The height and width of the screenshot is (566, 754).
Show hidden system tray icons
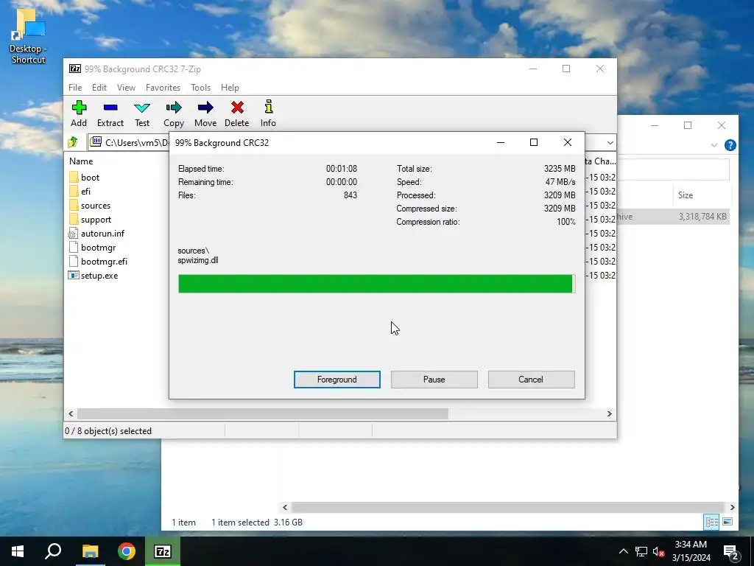[x=623, y=551]
